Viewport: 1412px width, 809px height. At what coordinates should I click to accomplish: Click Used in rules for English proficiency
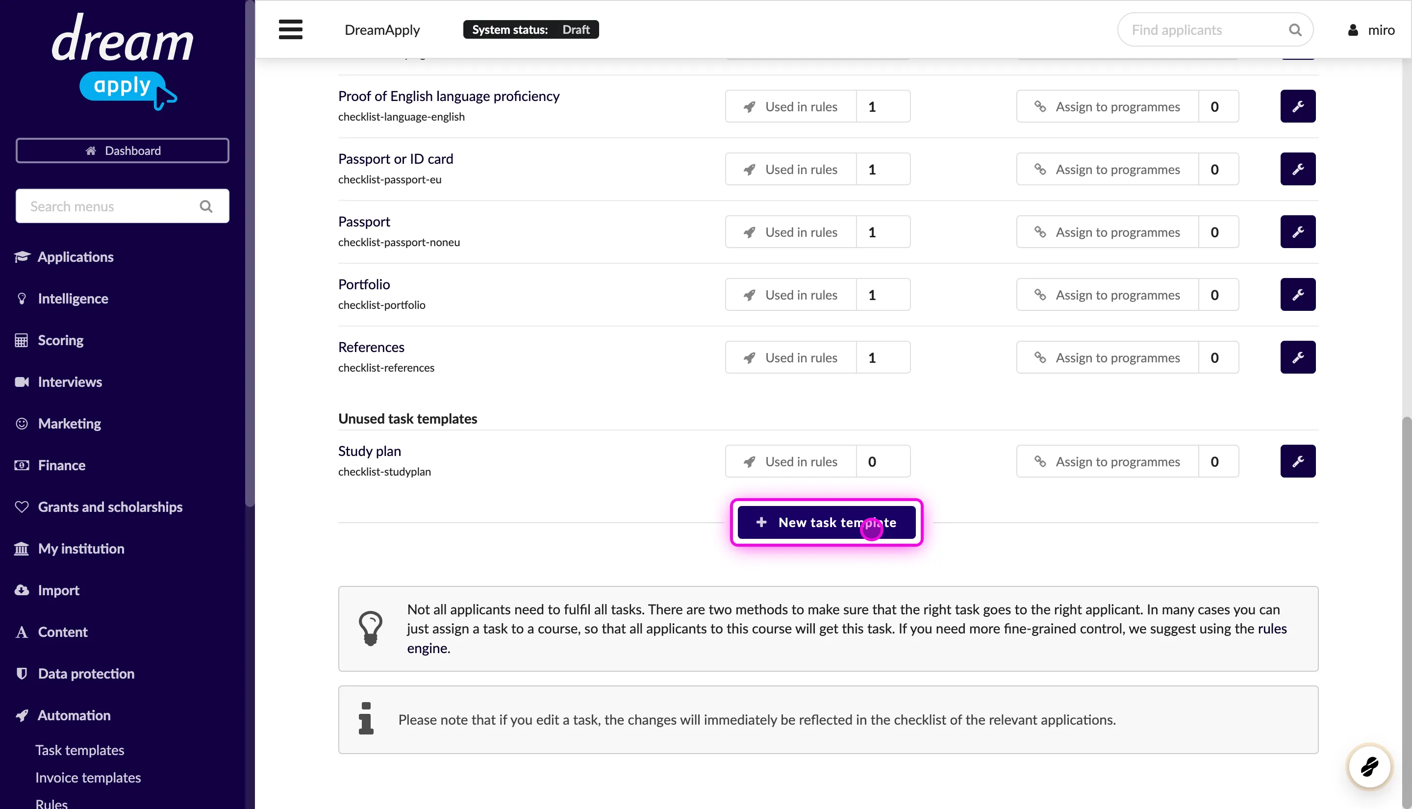coord(818,106)
